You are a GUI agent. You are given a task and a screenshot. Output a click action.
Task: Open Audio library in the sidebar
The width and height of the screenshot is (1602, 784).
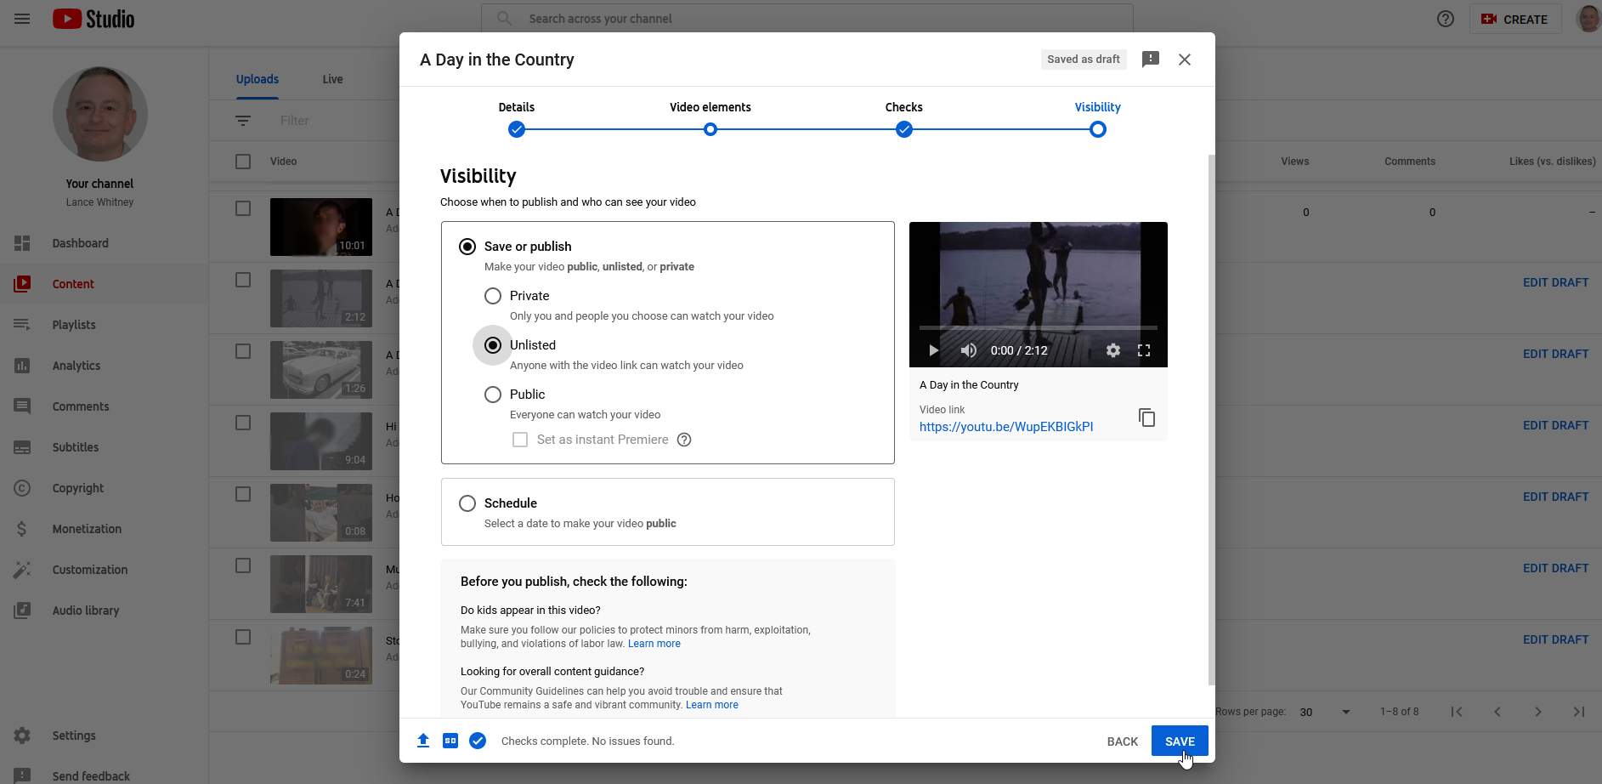pyautogui.click(x=104, y=611)
